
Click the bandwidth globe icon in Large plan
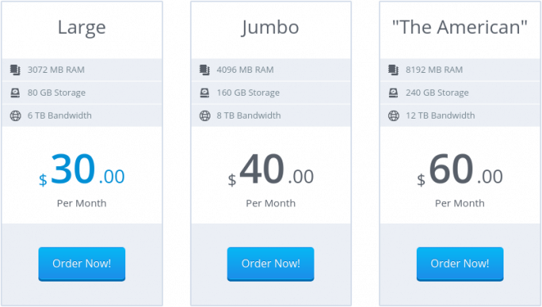[16, 115]
